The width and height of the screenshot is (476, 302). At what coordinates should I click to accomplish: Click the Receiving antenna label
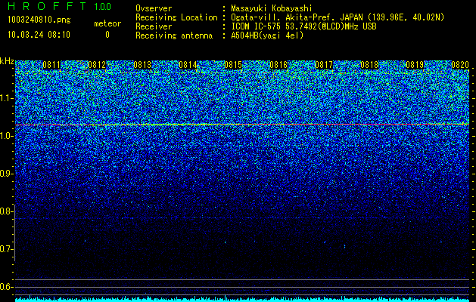point(174,35)
